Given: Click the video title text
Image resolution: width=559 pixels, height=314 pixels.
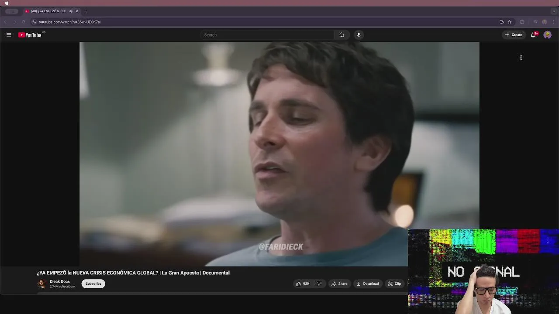Looking at the screenshot, I should 133,273.
